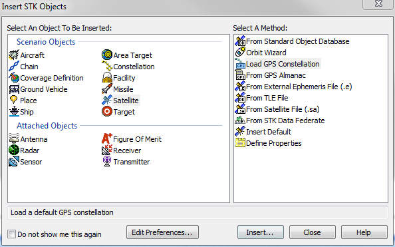Image resolution: width=395 pixels, height=247 pixels.
Task: Select the Radar attached object icon
Action: pyautogui.click(x=14, y=150)
